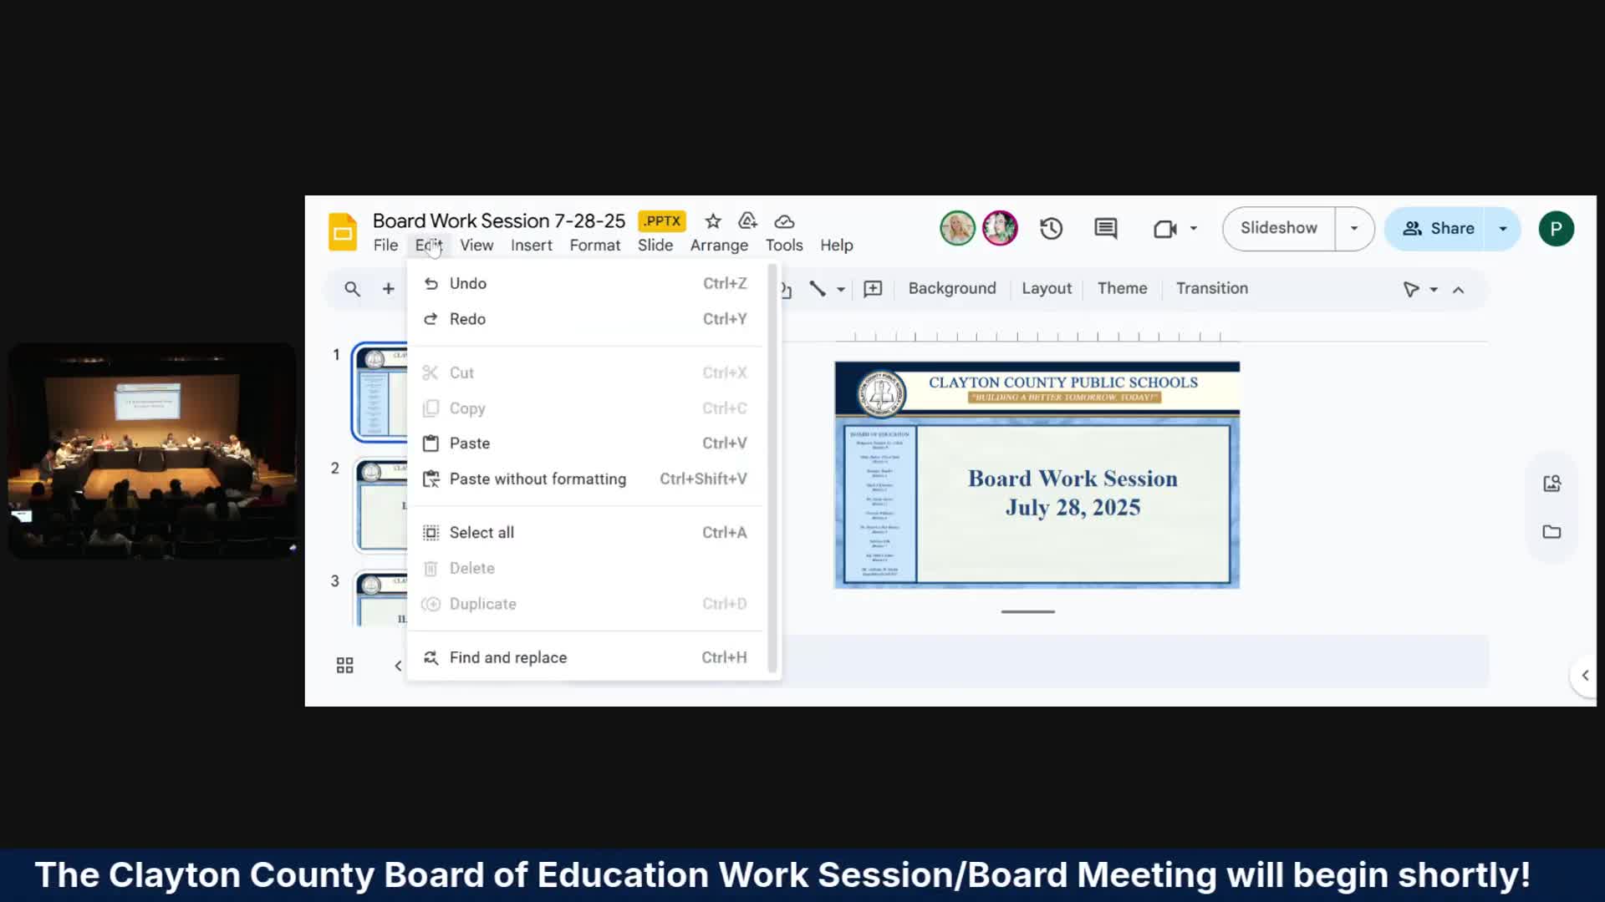Click the cloud document status icon
The image size is (1605, 902).
tap(784, 221)
